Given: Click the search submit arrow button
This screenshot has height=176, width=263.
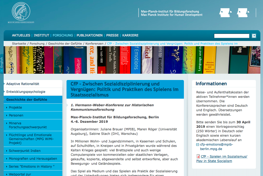Looking at the screenshot, I should (x=254, y=36).
